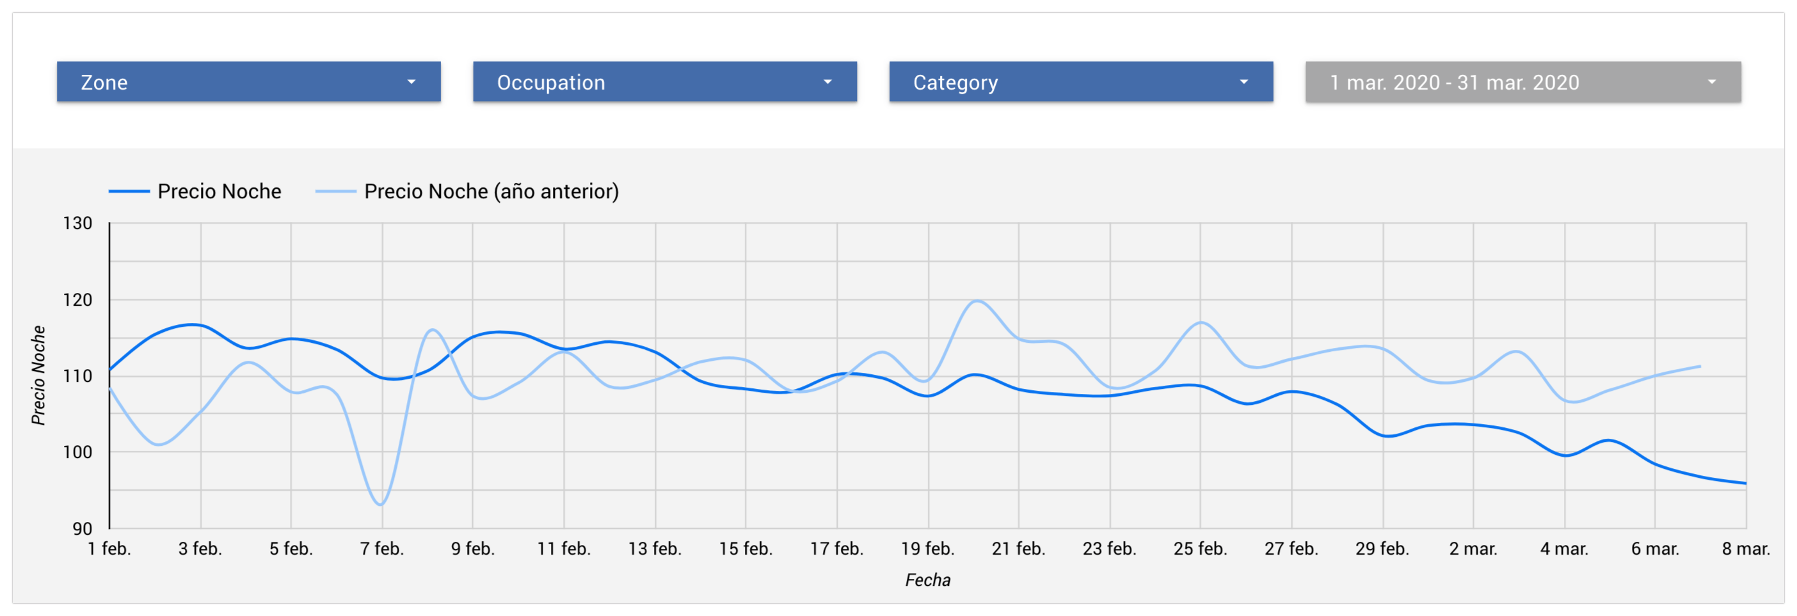Click the '8 mar.' x-axis label

click(1746, 549)
